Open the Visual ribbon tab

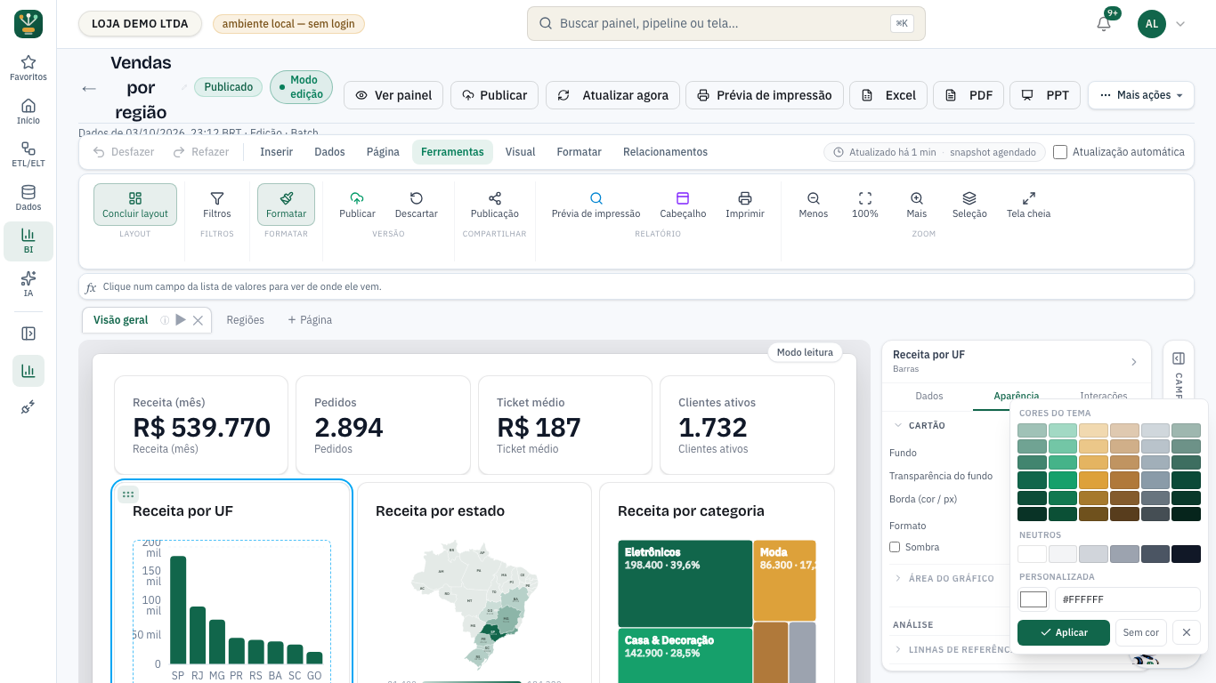(521, 152)
